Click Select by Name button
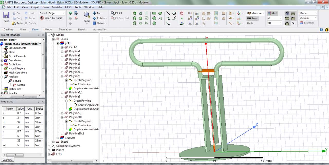 pyautogui.click(x=51, y=18)
